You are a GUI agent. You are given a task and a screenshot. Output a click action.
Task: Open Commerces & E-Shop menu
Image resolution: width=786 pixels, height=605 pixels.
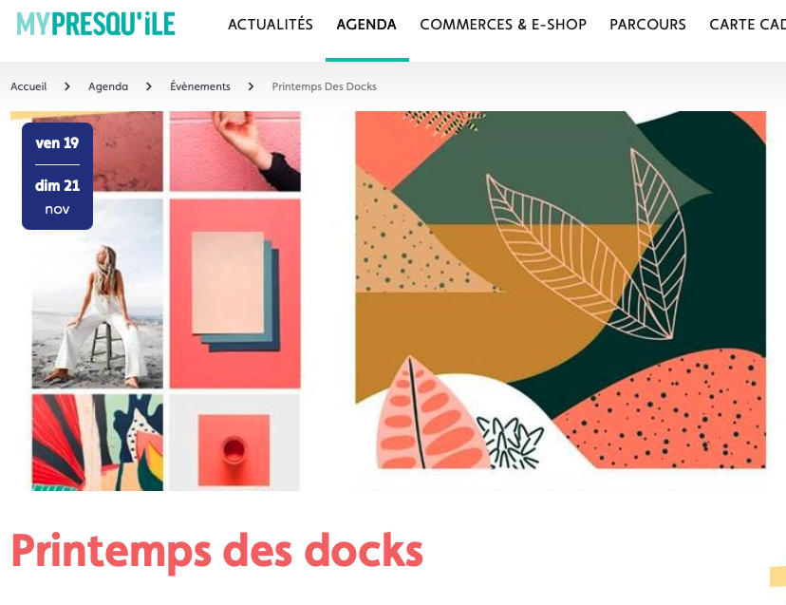(503, 24)
